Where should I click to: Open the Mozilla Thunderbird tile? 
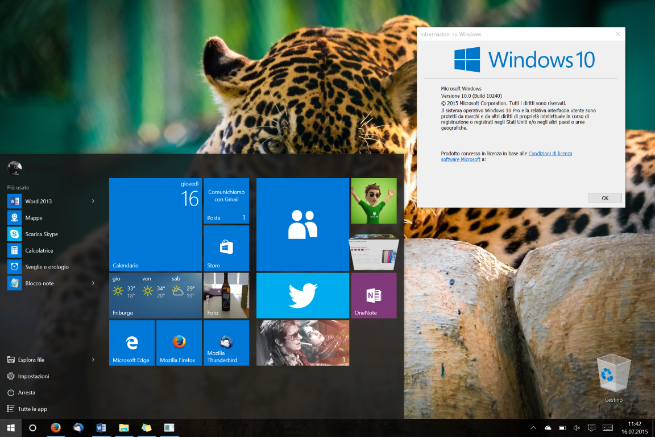[226, 343]
